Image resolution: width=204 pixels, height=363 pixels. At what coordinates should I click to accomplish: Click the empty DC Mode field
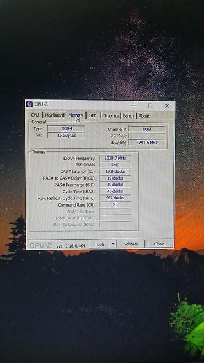click(147, 136)
